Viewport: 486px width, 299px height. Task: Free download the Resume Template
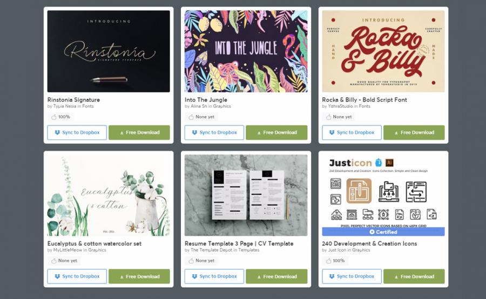276,276
